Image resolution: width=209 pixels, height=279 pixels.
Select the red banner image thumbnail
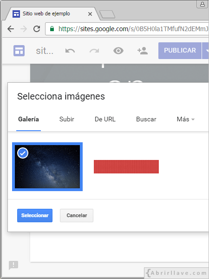(126, 166)
